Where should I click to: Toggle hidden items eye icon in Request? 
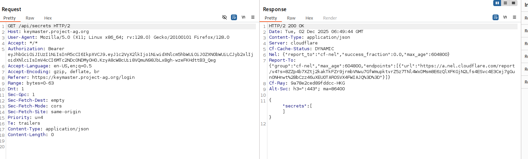coord(225,17)
